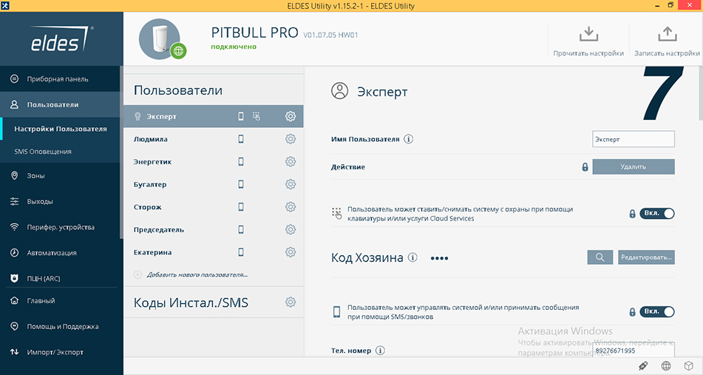703x375 pixels.
Task: Click the cube icon in status bar
Action: tap(689, 366)
